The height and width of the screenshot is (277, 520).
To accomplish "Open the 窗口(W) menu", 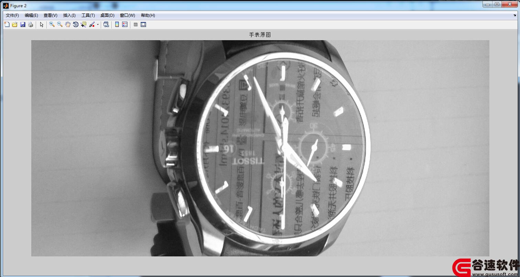I will [x=128, y=15].
